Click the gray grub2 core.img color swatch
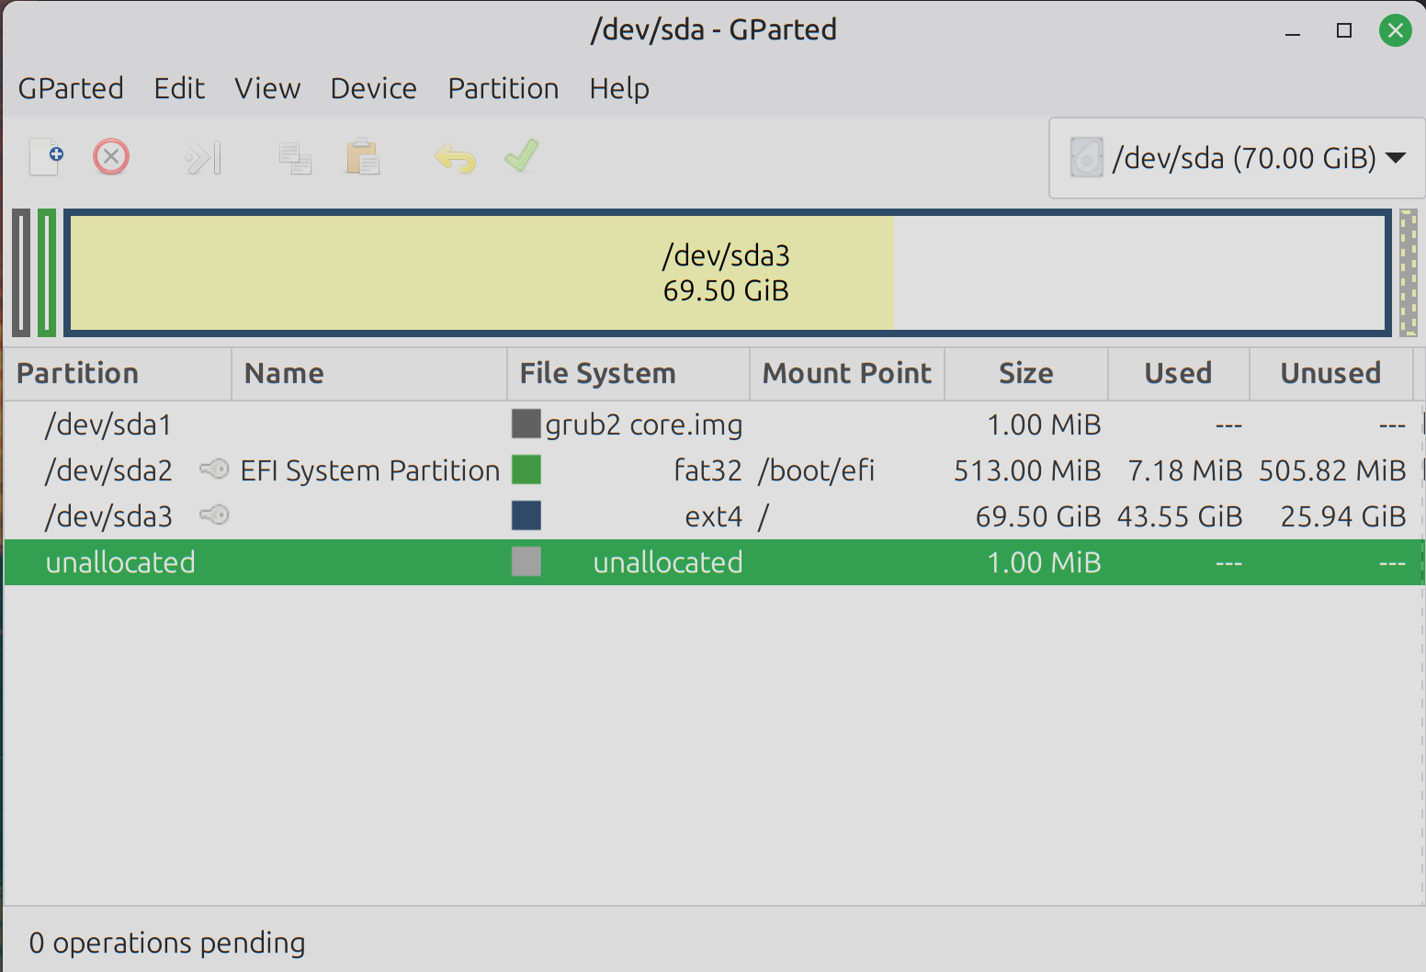Screen dimensions: 1426x972 (526, 424)
